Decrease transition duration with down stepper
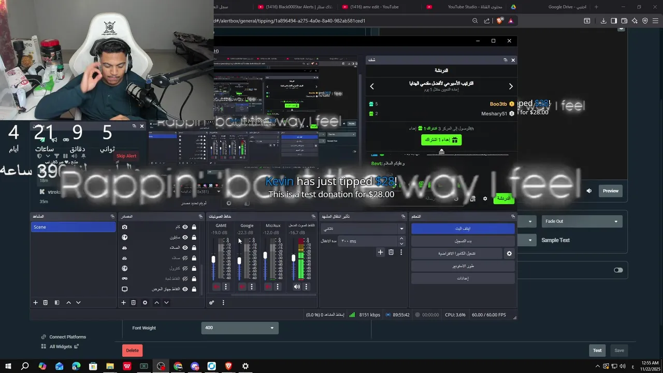Screen dimensions: 663x373 tap(401, 243)
